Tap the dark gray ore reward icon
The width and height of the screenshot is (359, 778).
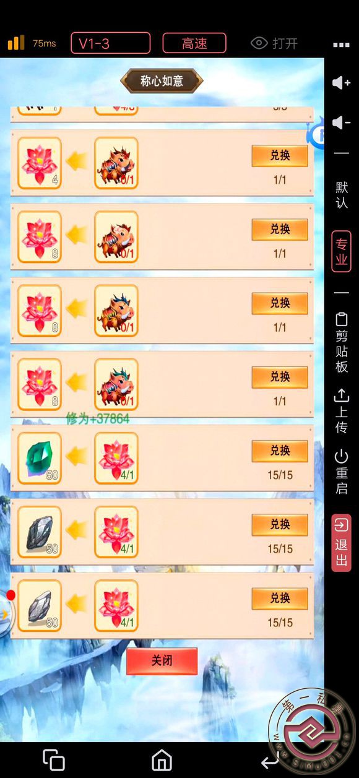(x=40, y=532)
